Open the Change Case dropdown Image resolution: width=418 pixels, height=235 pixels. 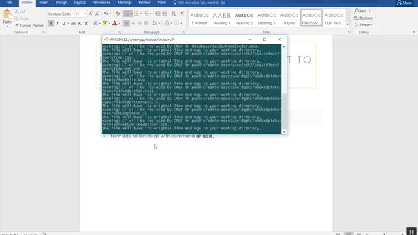(107, 14)
